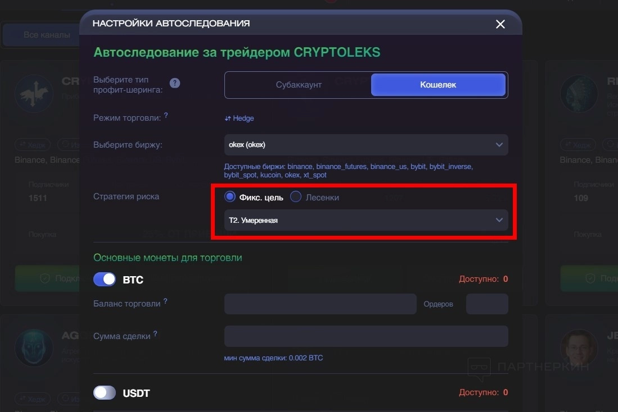
Task: Disable the BTC coin toggle
Action: point(105,280)
